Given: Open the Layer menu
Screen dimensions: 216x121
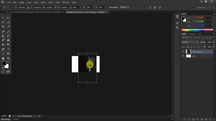Looking at the screenshot, I should click(x=29, y=2).
